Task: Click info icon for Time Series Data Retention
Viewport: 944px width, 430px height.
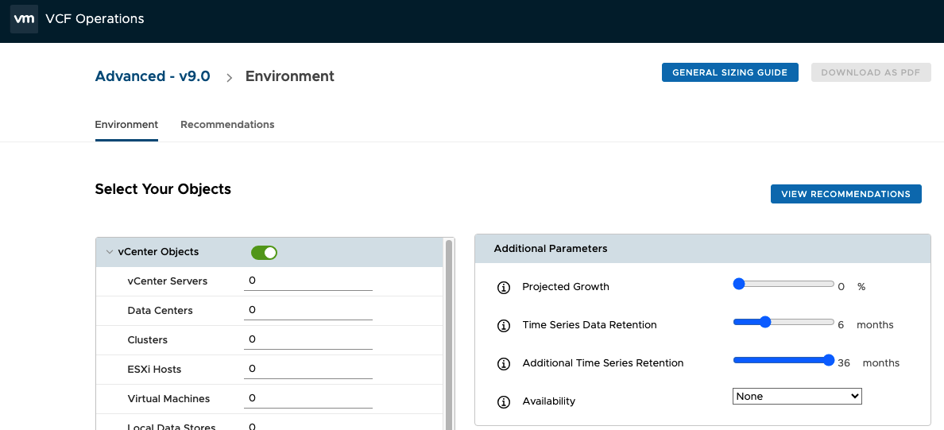Action: pyautogui.click(x=503, y=325)
